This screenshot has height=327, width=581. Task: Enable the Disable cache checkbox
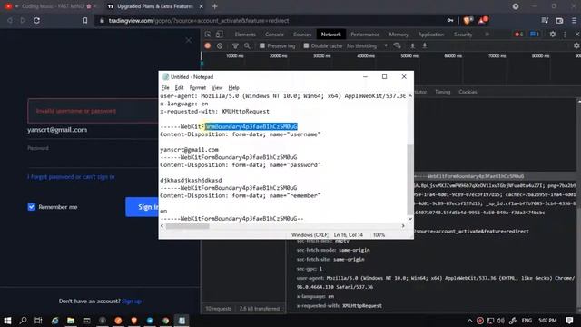coord(306,45)
